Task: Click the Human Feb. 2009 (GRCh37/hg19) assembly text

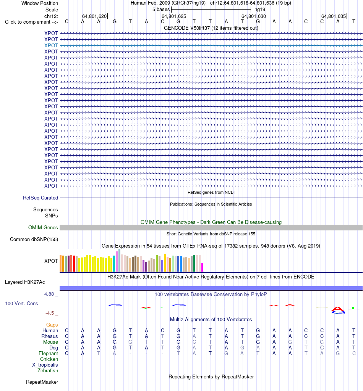Action: pyautogui.click(x=168, y=3)
